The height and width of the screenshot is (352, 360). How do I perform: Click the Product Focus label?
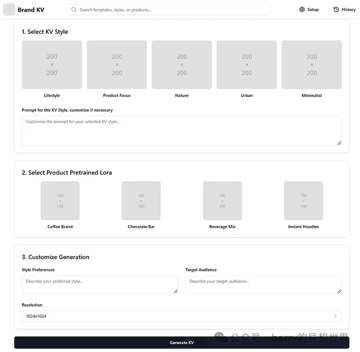click(117, 95)
